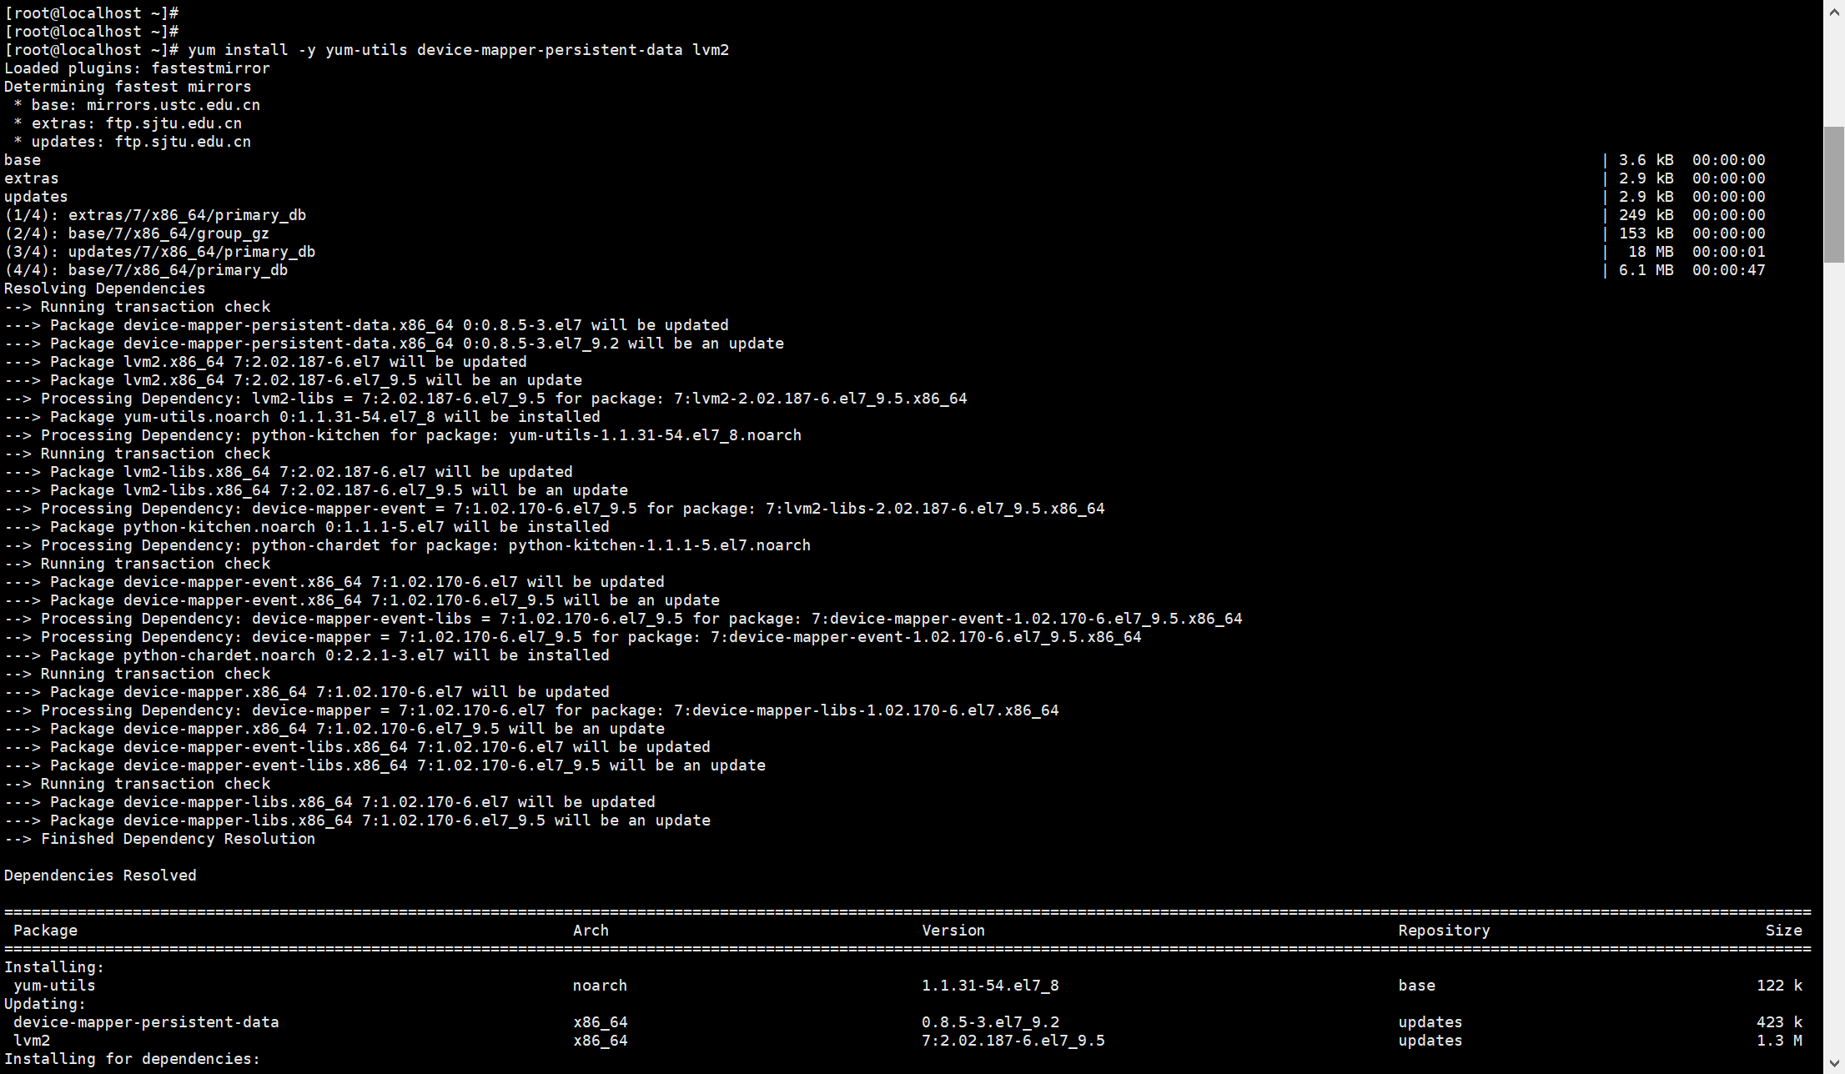Click the 'Loaded plugins: fastestmirror' line

137,68
